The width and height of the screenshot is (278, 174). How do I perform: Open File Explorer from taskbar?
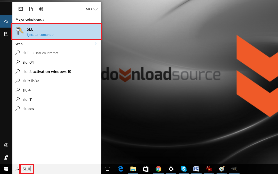(x=133, y=169)
